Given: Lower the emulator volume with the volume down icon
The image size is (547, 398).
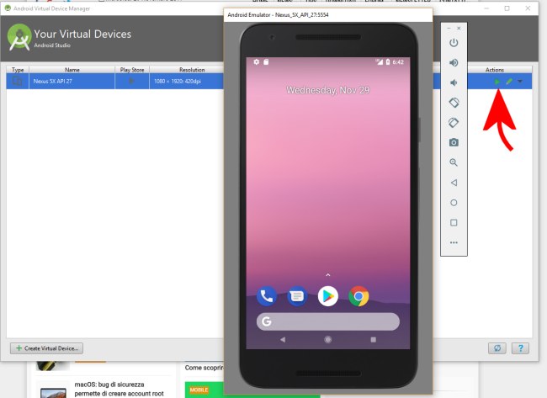Looking at the screenshot, I should tap(453, 82).
